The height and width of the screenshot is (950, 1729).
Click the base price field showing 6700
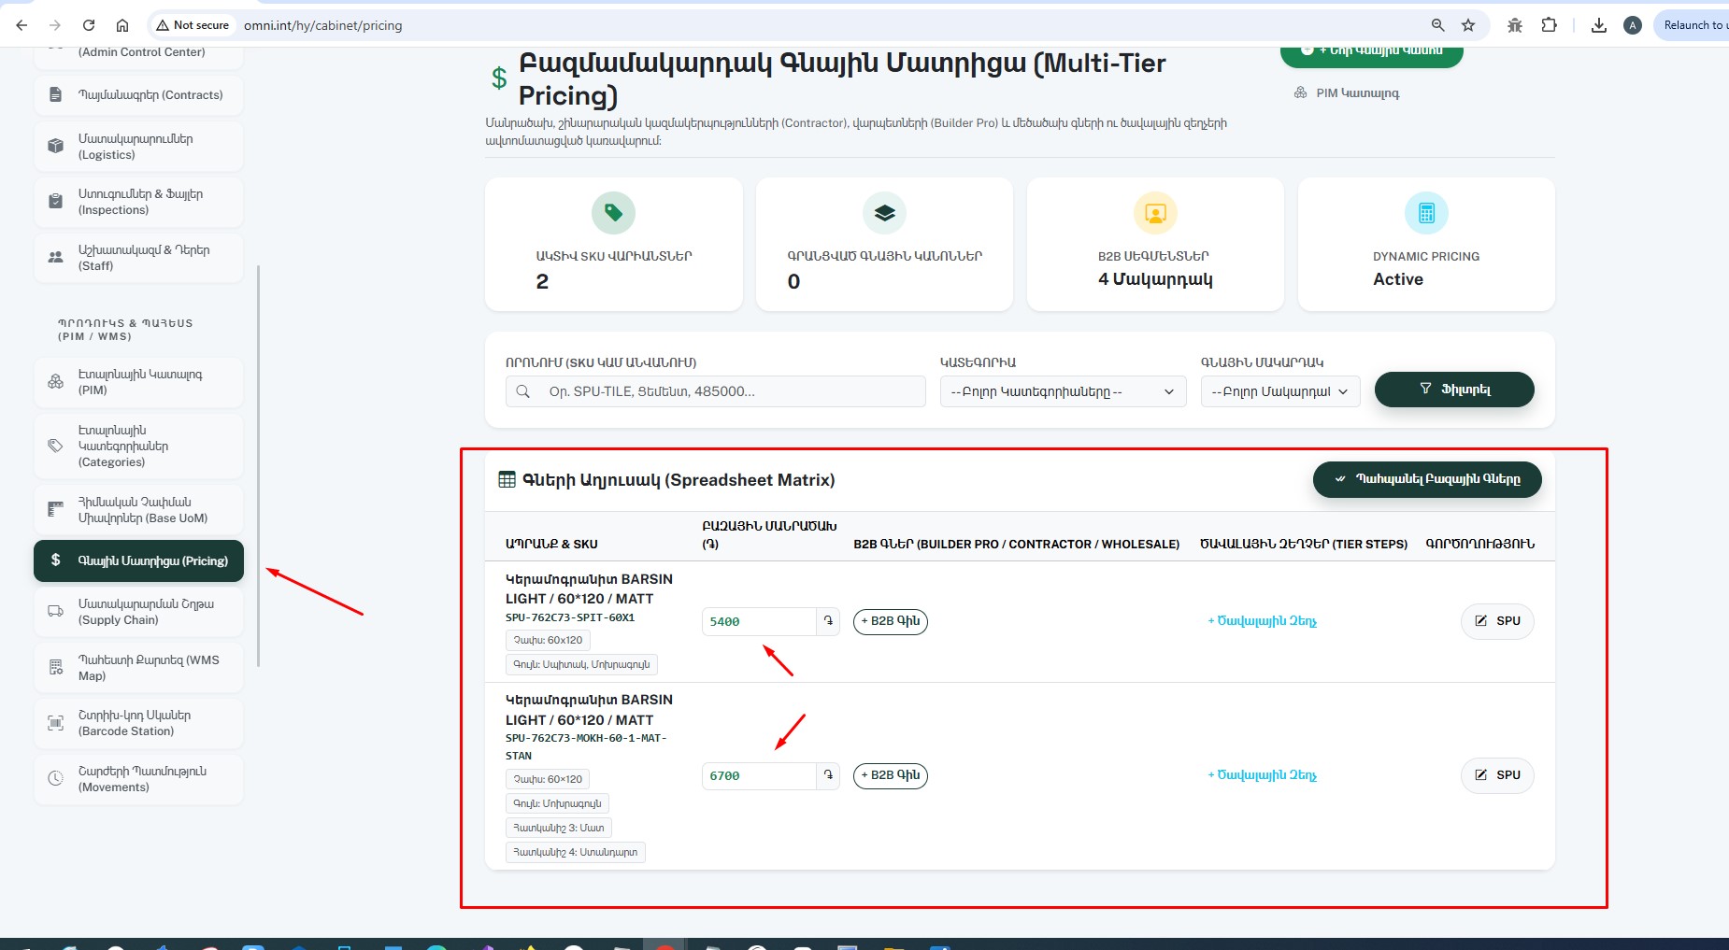(759, 775)
